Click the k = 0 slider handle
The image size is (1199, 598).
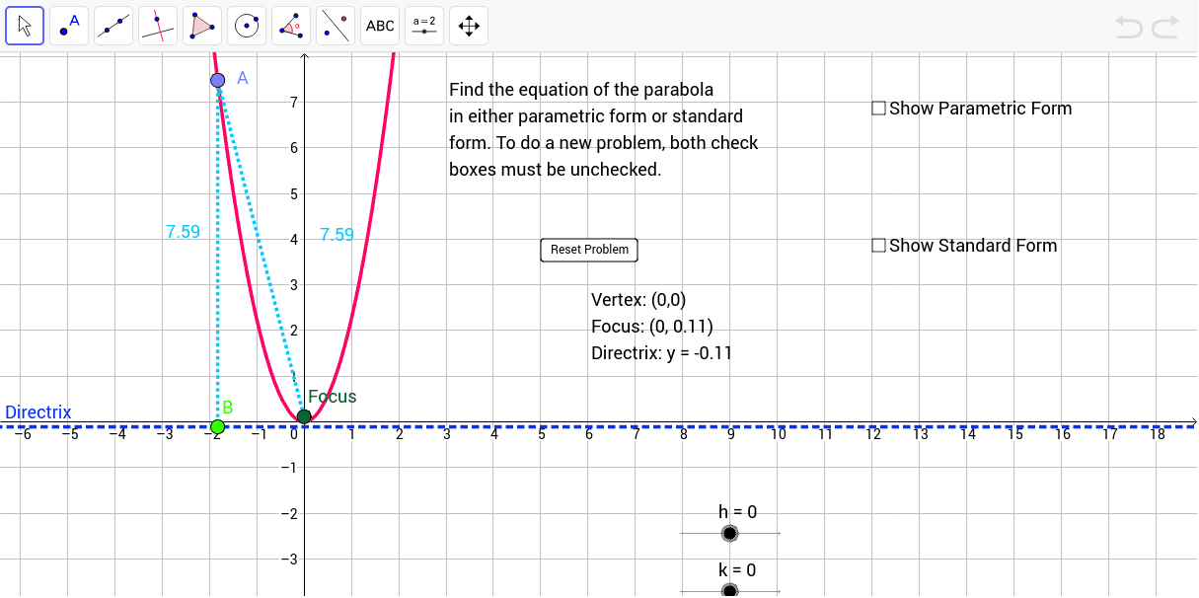click(729, 591)
